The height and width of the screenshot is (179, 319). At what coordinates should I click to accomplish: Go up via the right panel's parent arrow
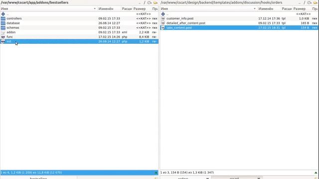(x=163, y=14)
